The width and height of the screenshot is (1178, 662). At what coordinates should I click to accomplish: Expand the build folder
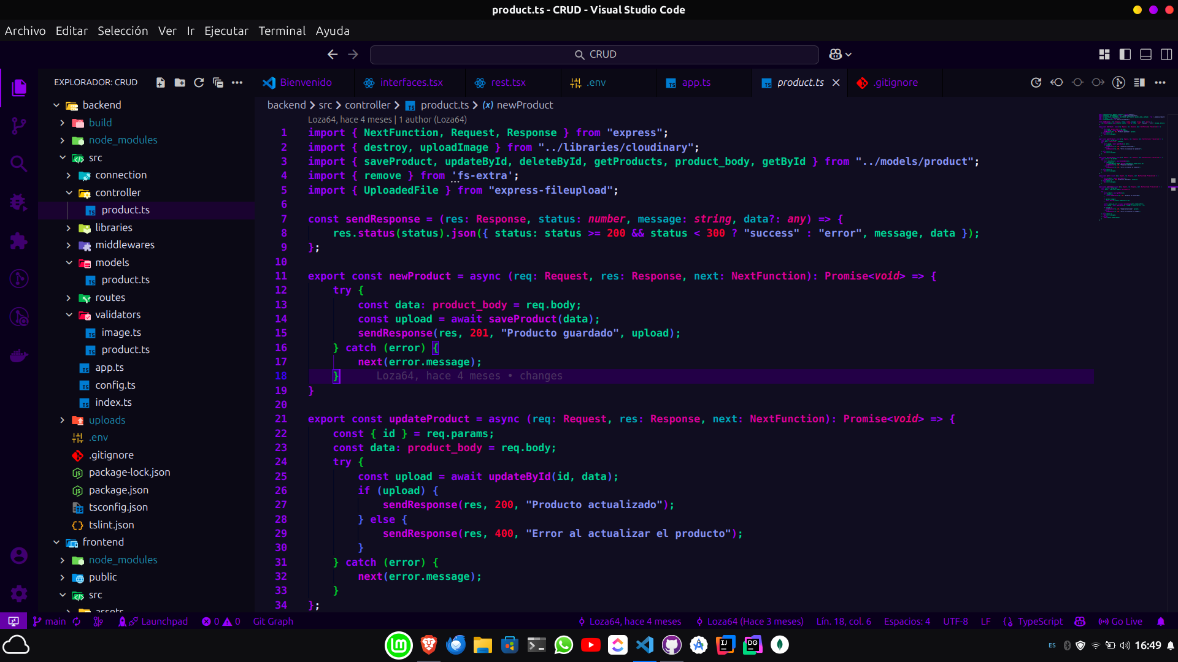click(x=100, y=123)
